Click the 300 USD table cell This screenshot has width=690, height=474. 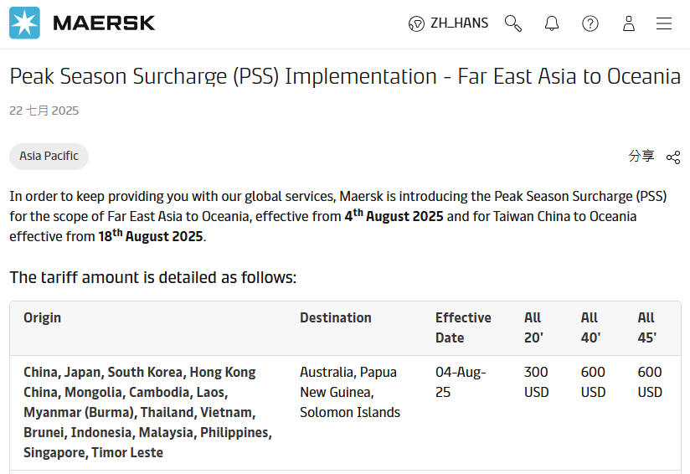tap(536, 382)
